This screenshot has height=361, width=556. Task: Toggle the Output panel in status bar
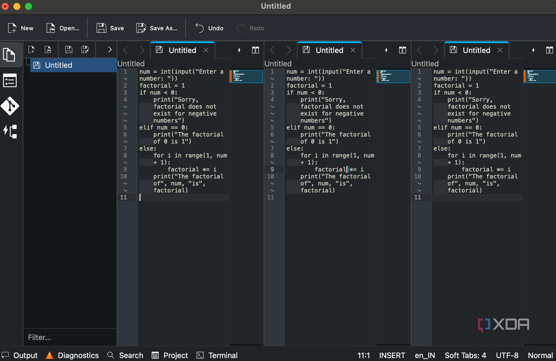(x=20, y=355)
